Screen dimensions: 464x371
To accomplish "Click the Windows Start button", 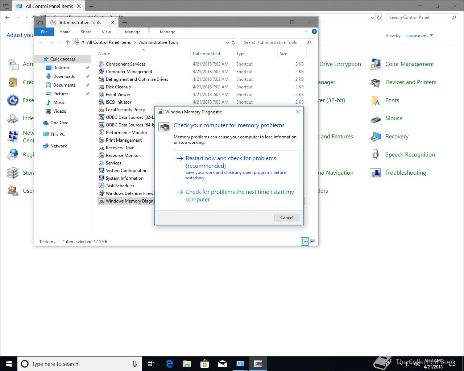I will 9,364.
